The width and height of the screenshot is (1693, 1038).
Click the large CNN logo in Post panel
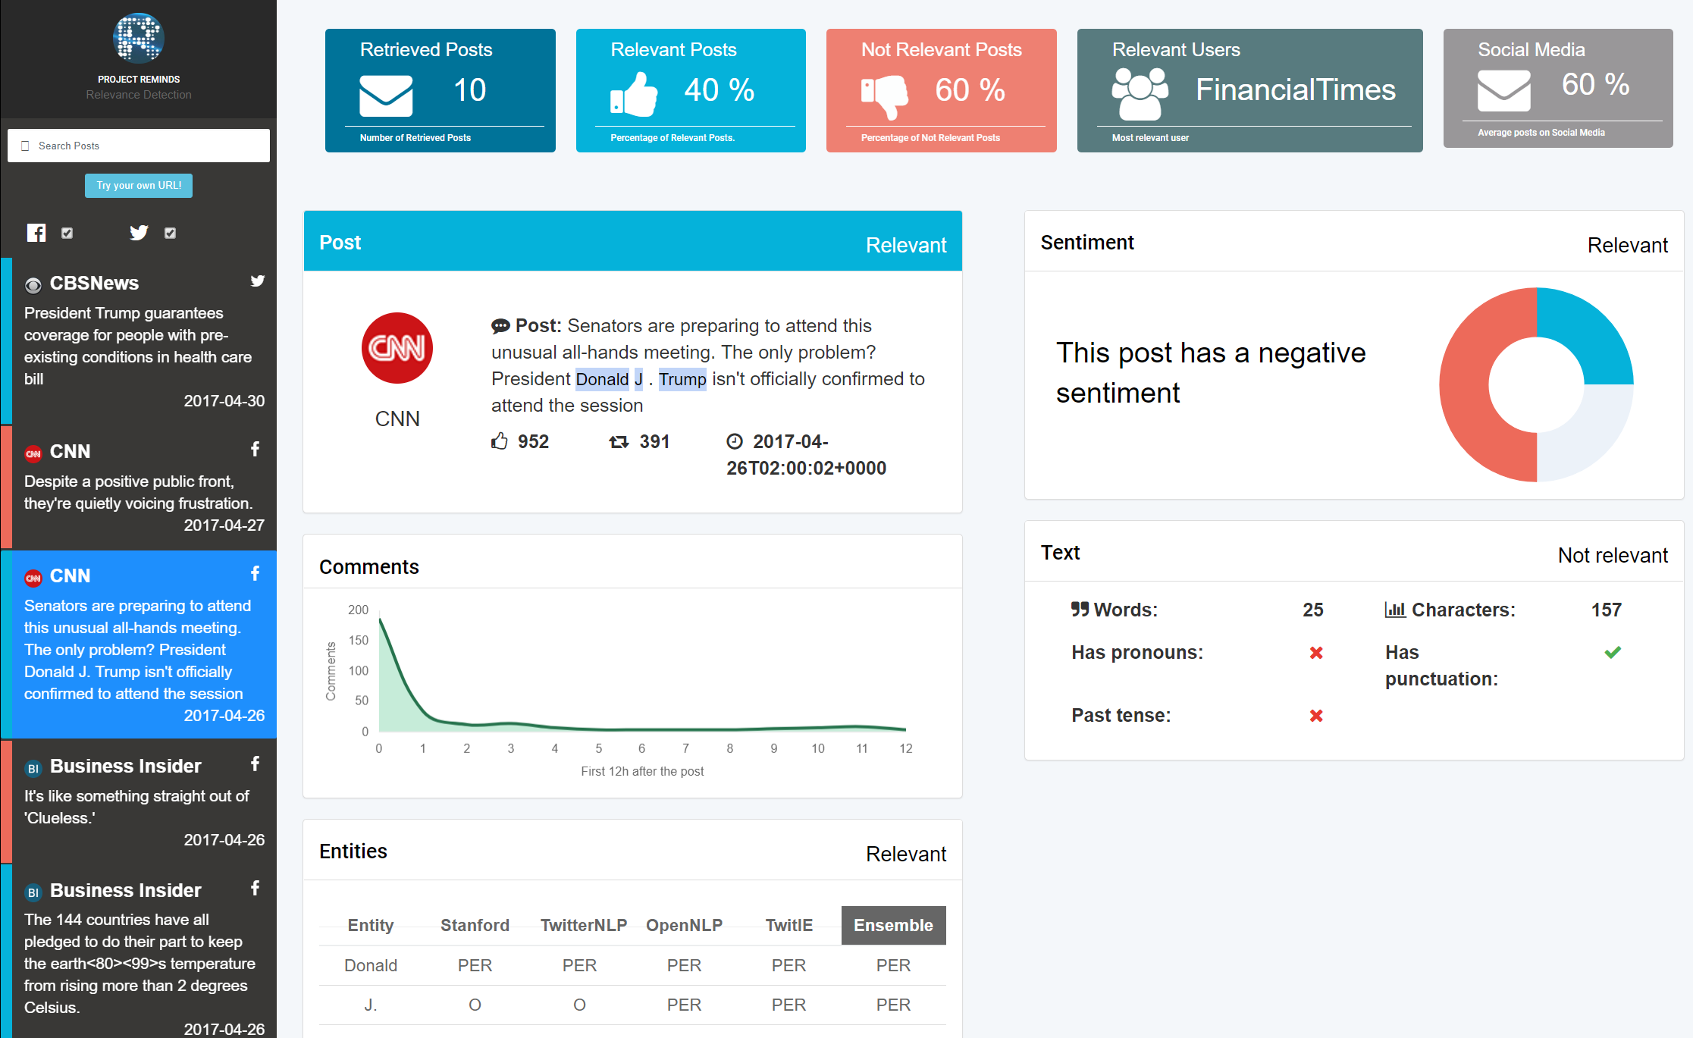397,348
